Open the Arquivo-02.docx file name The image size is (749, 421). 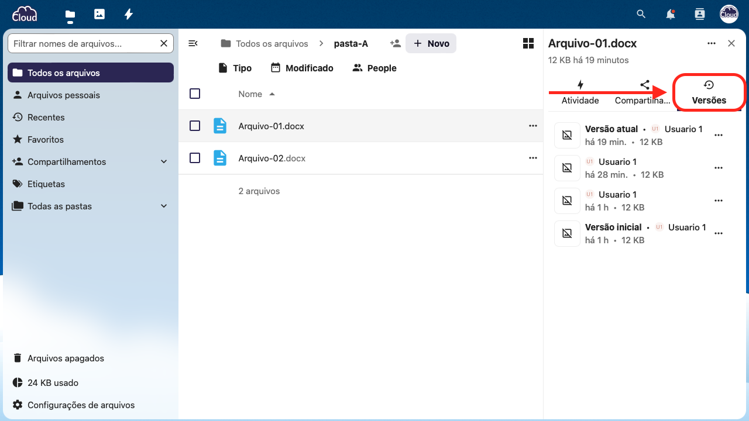(272, 158)
